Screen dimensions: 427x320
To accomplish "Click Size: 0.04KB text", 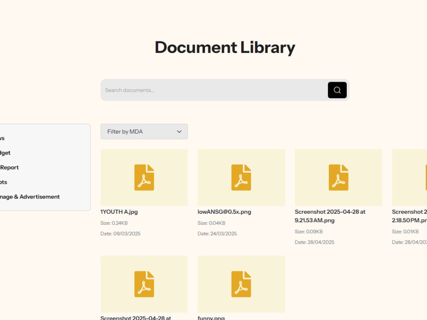I will (212, 223).
